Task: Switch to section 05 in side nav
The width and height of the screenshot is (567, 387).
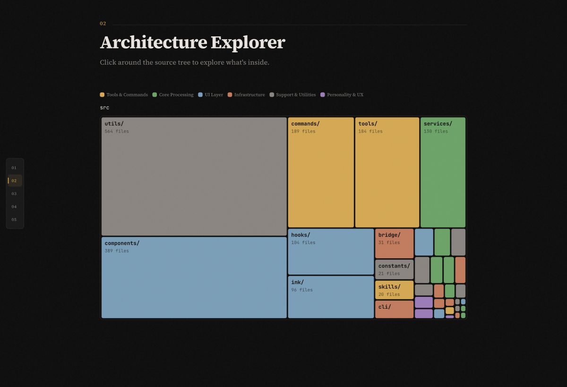Action: click(x=14, y=220)
